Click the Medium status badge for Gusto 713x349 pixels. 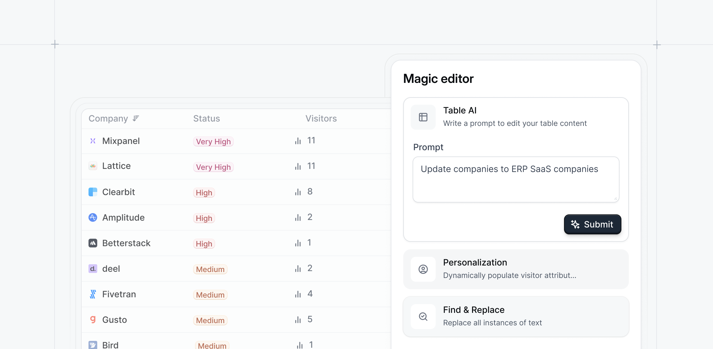[x=210, y=320]
